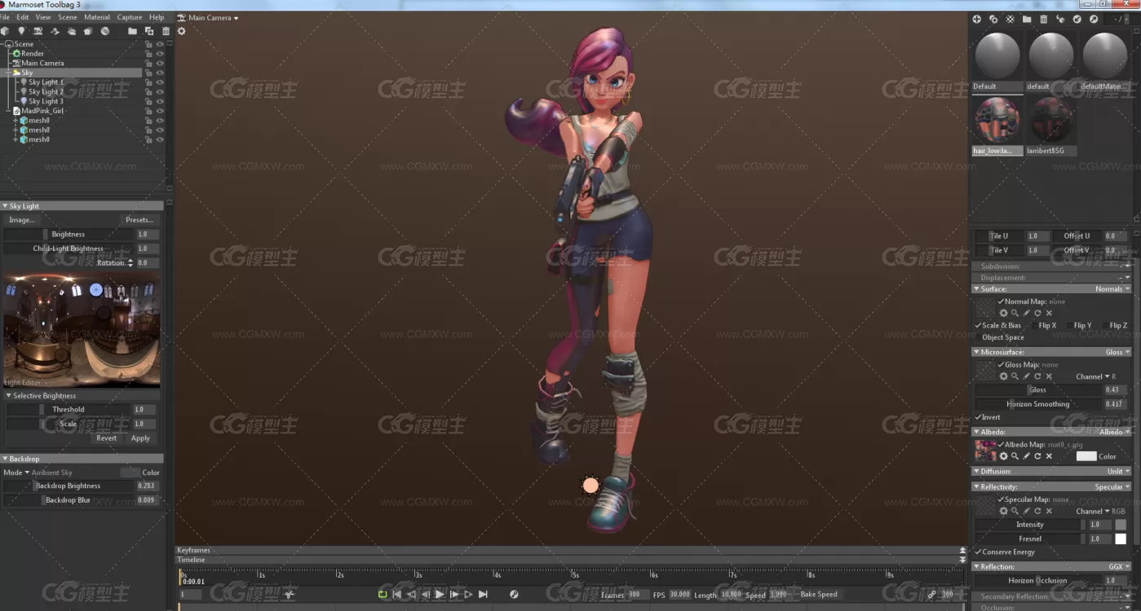Enable Flip Y checkbox
Screen dimensions: 1141x611
[1070, 325]
